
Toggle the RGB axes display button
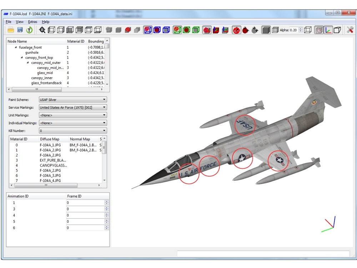[x=328, y=30]
